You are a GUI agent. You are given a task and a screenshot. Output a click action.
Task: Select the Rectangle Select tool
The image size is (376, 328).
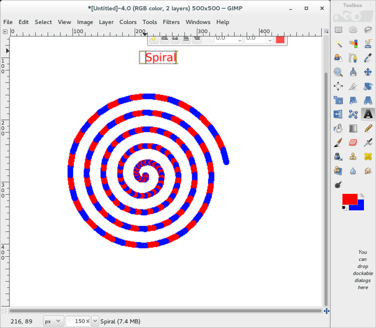point(339,30)
